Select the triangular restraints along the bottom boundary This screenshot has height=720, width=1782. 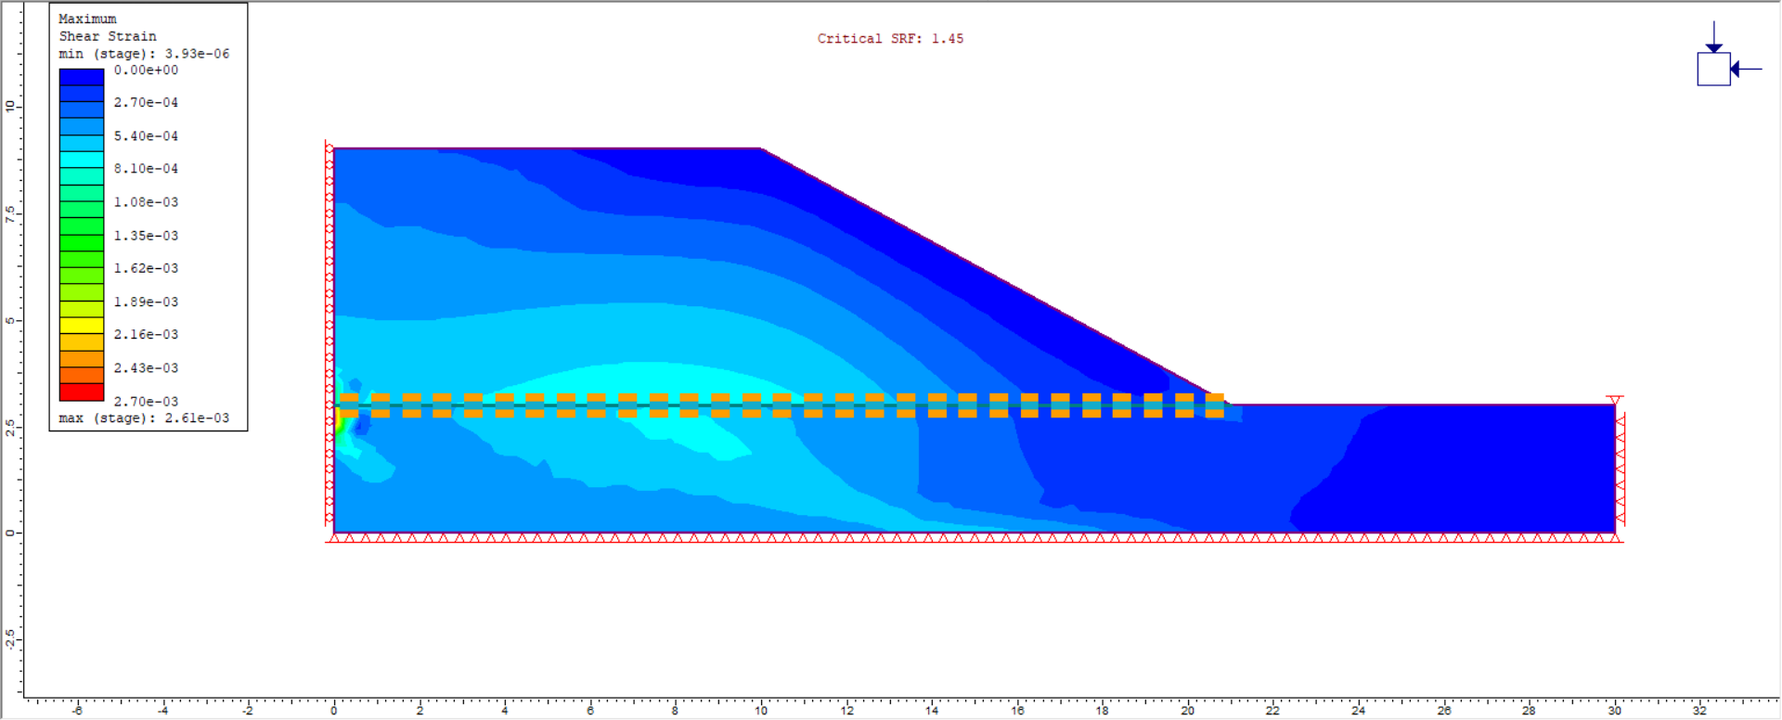(975, 537)
